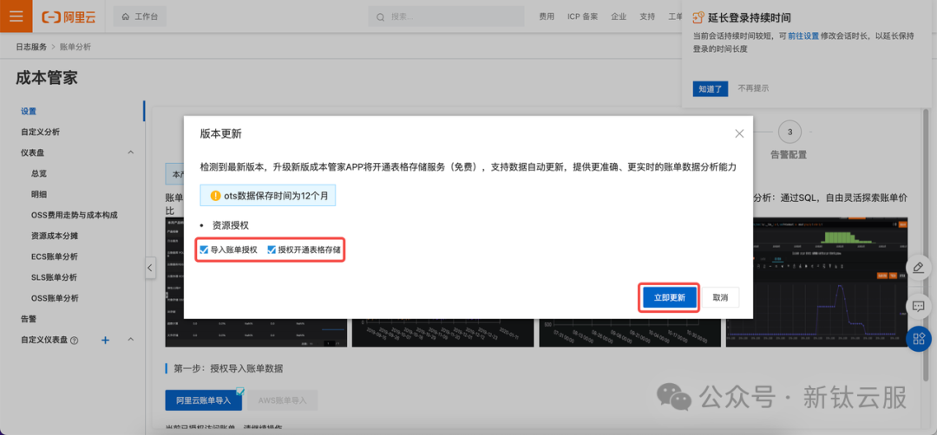Click help icon beside 自定义仪表盘
The height and width of the screenshot is (435, 937).
coord(74,341)
